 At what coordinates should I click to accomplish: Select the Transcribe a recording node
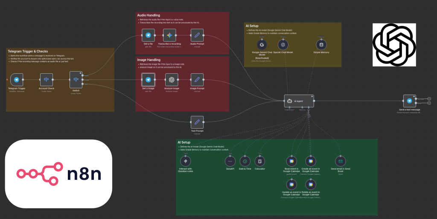point(169,35)
